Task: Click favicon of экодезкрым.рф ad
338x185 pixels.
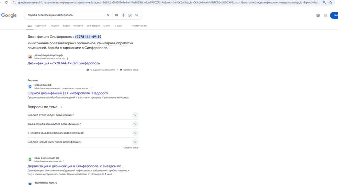Action: 30,86
